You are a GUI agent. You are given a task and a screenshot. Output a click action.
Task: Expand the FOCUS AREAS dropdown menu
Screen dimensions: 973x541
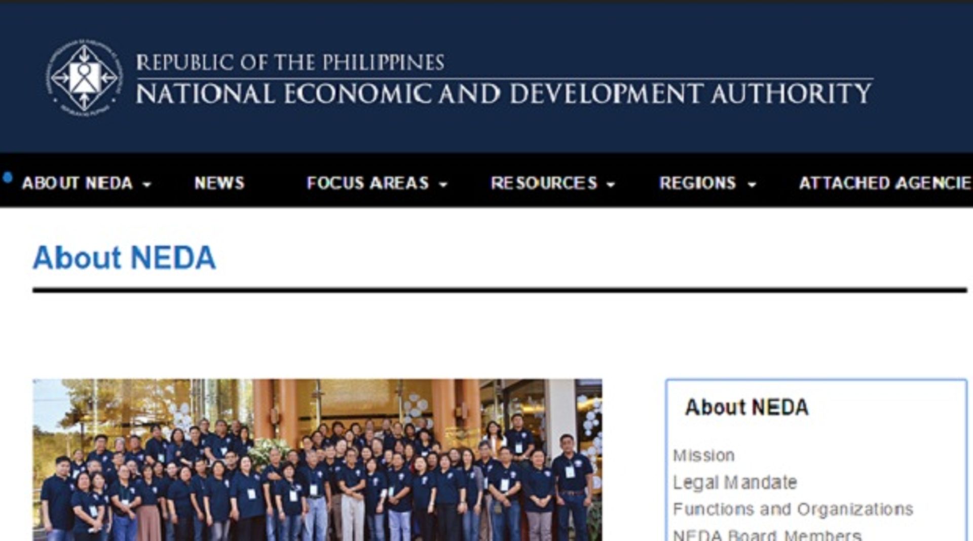point(367,183)
